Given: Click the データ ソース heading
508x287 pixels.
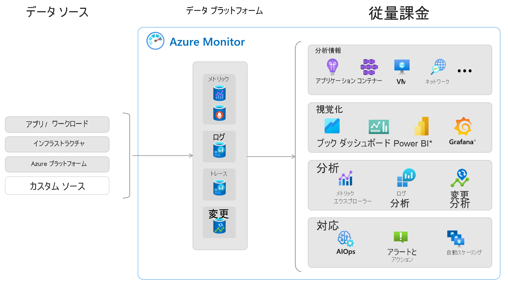Looking at the screenshot, I should coord(57,12).
